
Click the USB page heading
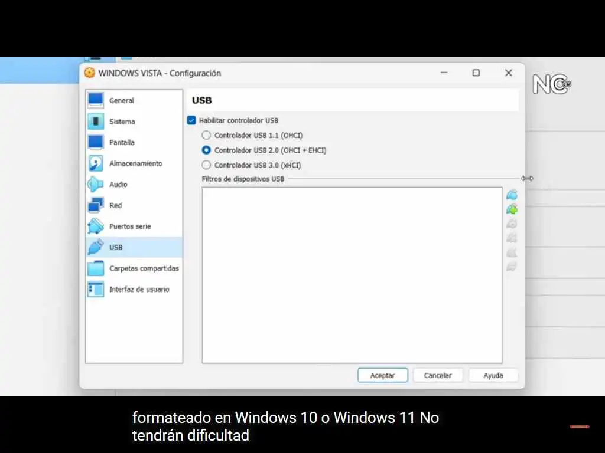[x=202, y=100]
